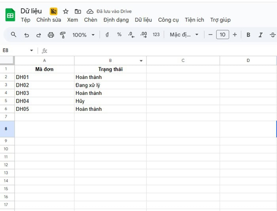The width and height of the screenshot is (277, 211).
Task: Open the name box dropdown arrow
Action: (x=31, y=50)
